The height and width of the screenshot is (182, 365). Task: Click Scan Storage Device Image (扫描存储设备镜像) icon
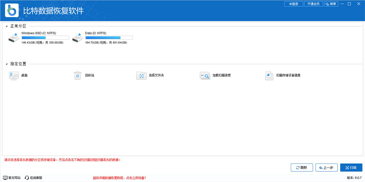[x=269, y=76]
